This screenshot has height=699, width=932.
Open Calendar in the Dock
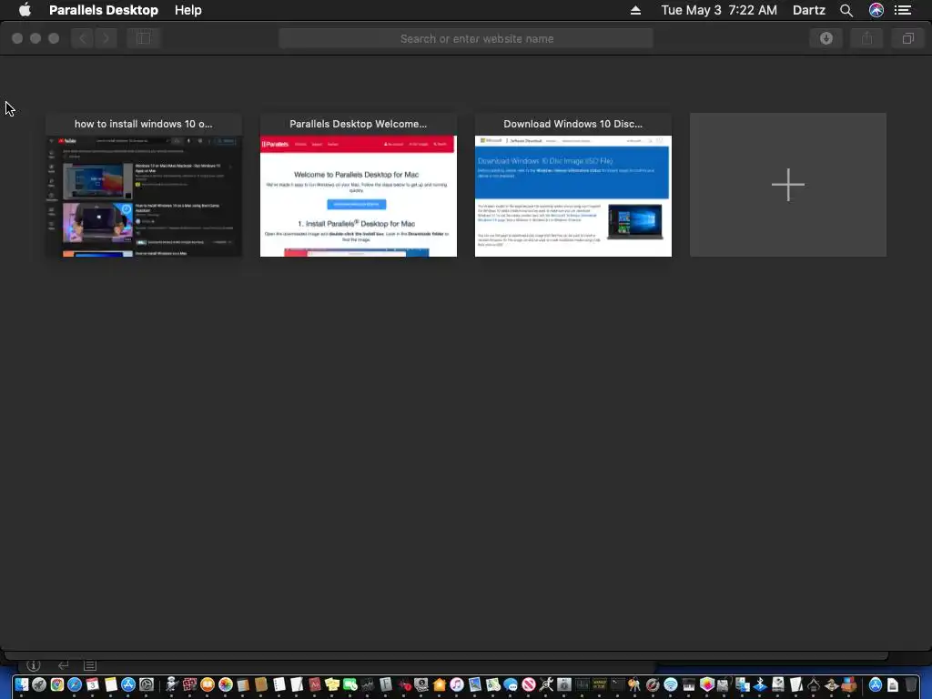(x=93, y=684)
